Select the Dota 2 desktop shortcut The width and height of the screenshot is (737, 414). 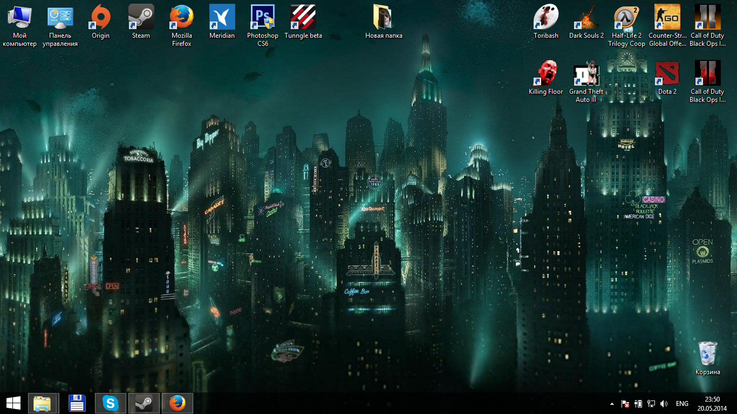(x=667, y=78)
